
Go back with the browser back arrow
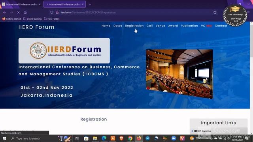tap(4, 12)
